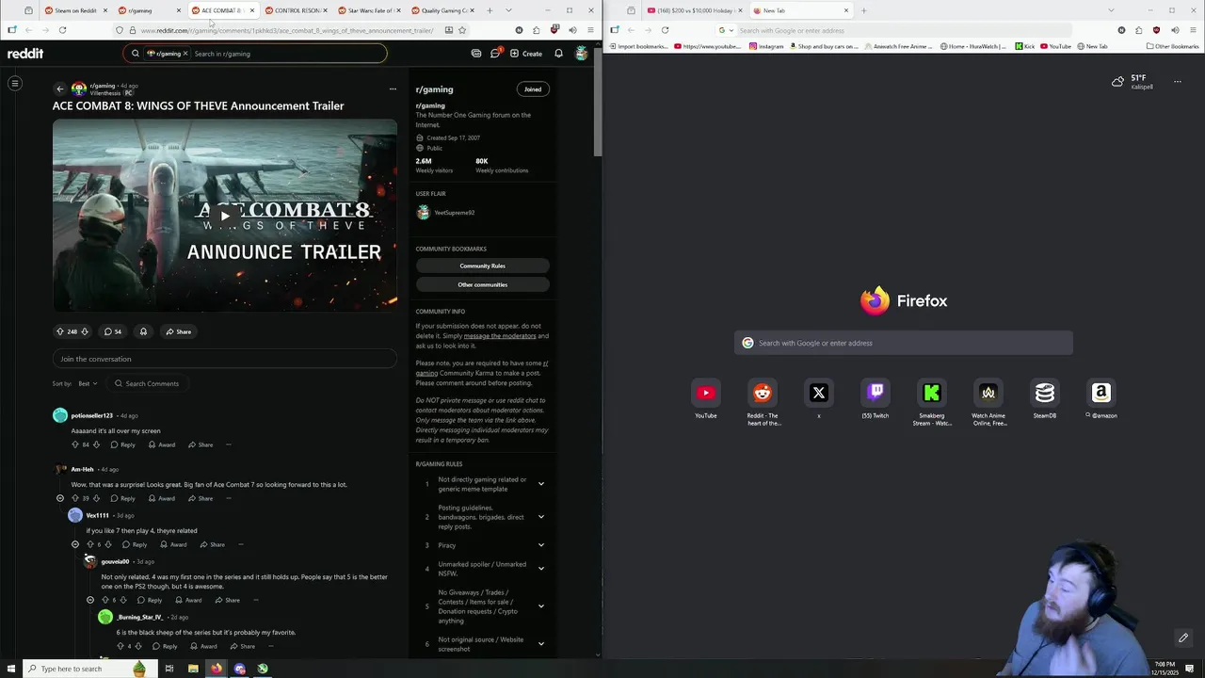Click New Tab page center search box
1205x678 pixels.
pyautogui.click(x=904, y=343)
